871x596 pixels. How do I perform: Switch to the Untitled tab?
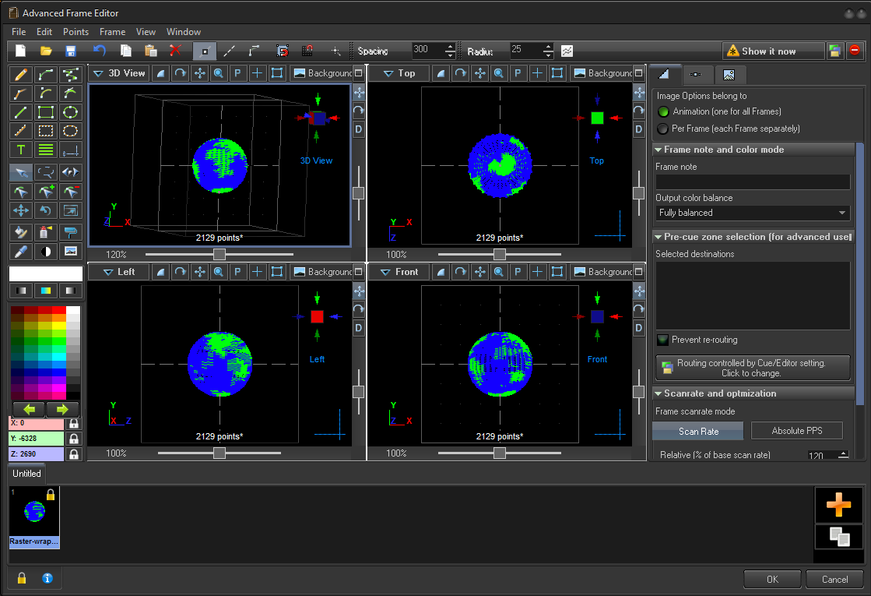coord(26,473)
